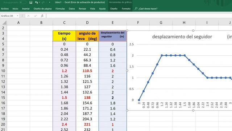Click inside the formula bar field
Viewport: 232px width, 131px height.
[x=139, y=16]
